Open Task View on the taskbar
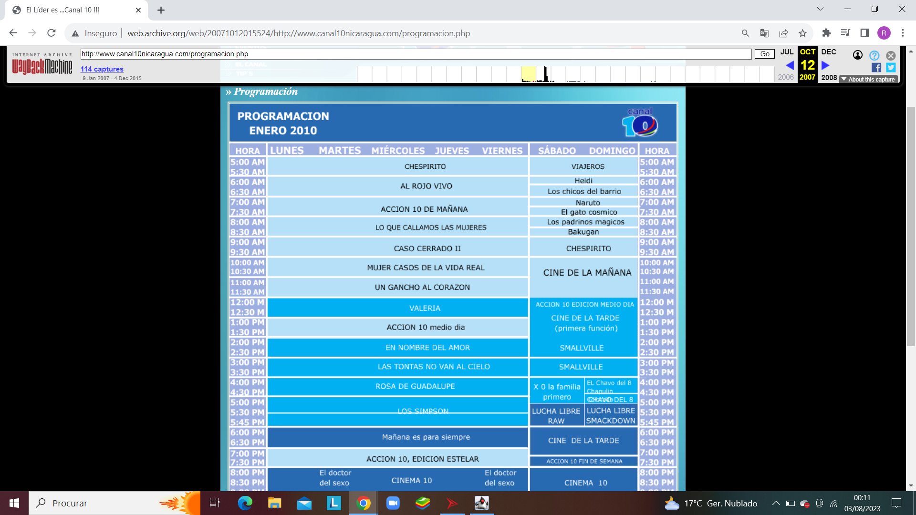This screenshot has width=916, height=515. click(x=215, y=503)
